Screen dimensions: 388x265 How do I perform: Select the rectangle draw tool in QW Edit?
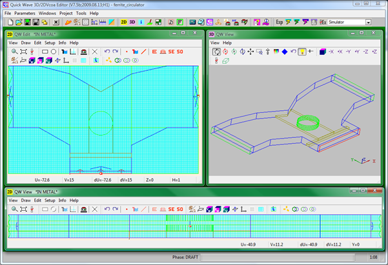coord(45,51)
